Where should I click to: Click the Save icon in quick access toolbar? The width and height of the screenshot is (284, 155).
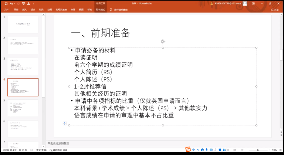click(6, 3)
